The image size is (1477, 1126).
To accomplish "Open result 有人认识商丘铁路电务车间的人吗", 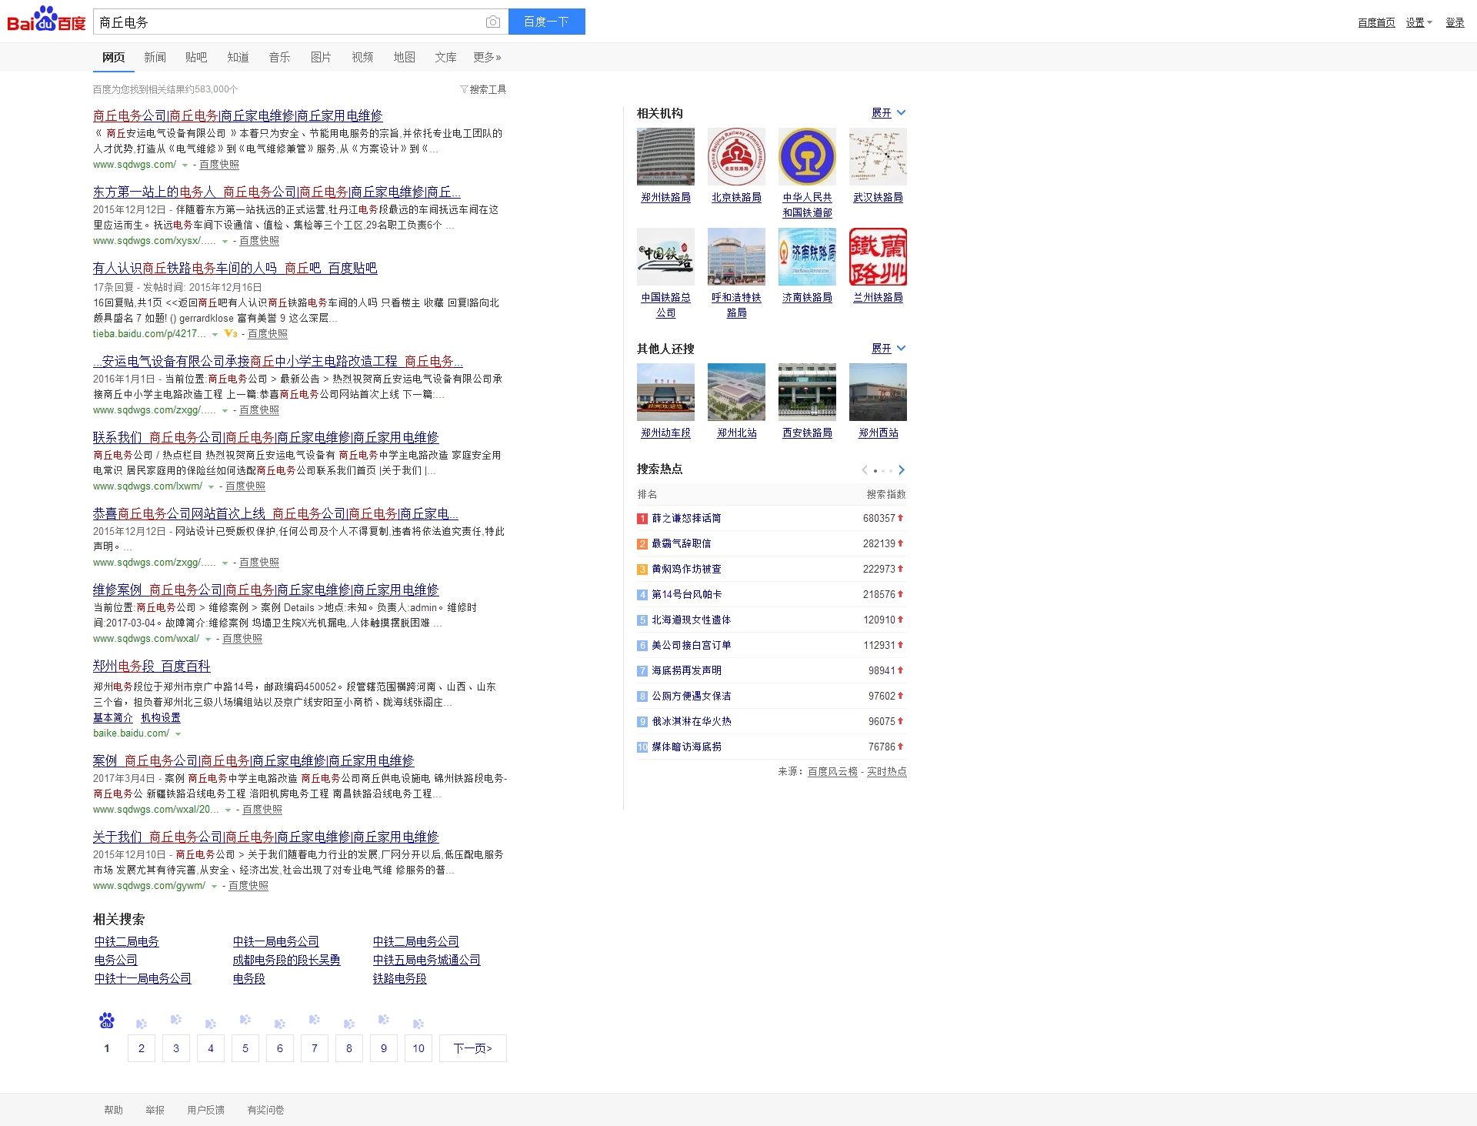I will point(235,268).
